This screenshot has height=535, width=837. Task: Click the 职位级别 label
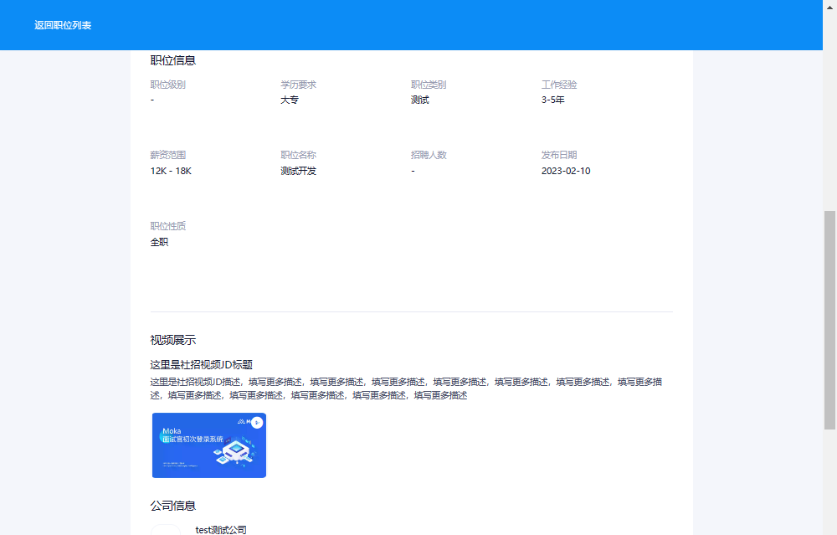(167, 85)
